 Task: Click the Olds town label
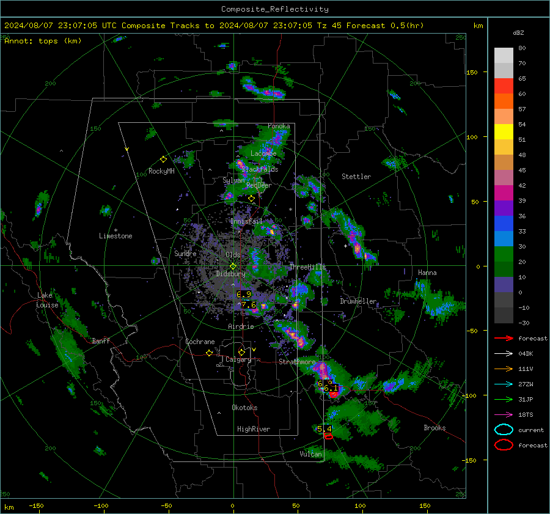(233, 255)
